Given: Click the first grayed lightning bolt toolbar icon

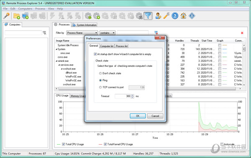Looking at the screenshot, I should [53, 16].
